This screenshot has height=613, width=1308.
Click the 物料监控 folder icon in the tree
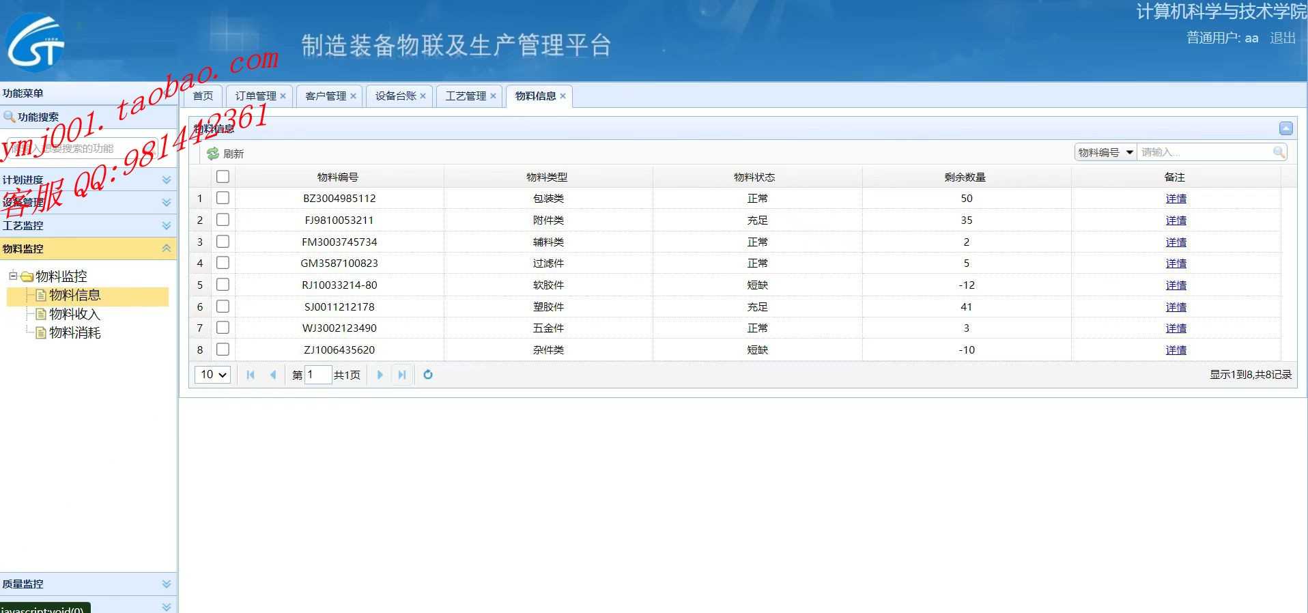click(27, 276)
